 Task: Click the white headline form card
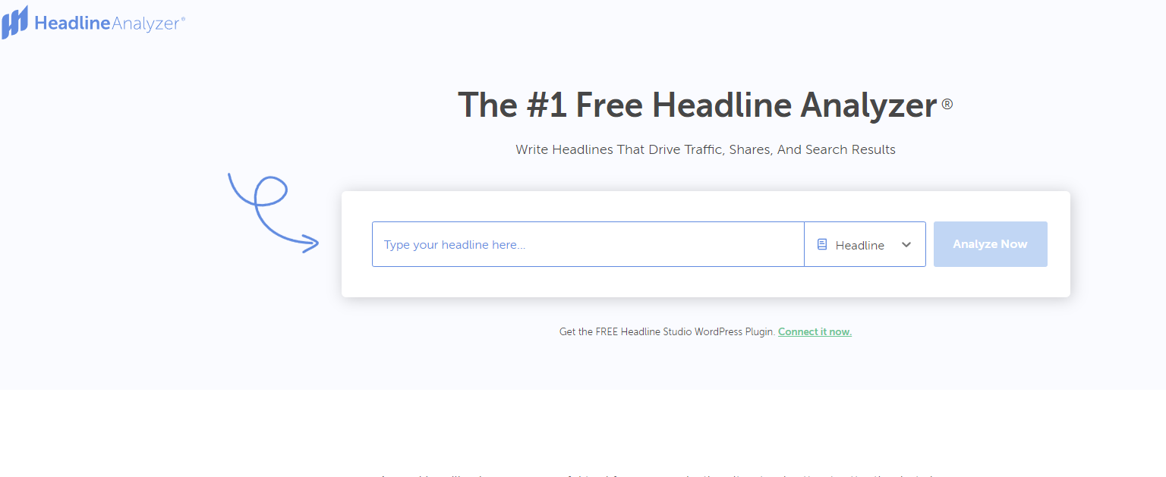[705, 284]
